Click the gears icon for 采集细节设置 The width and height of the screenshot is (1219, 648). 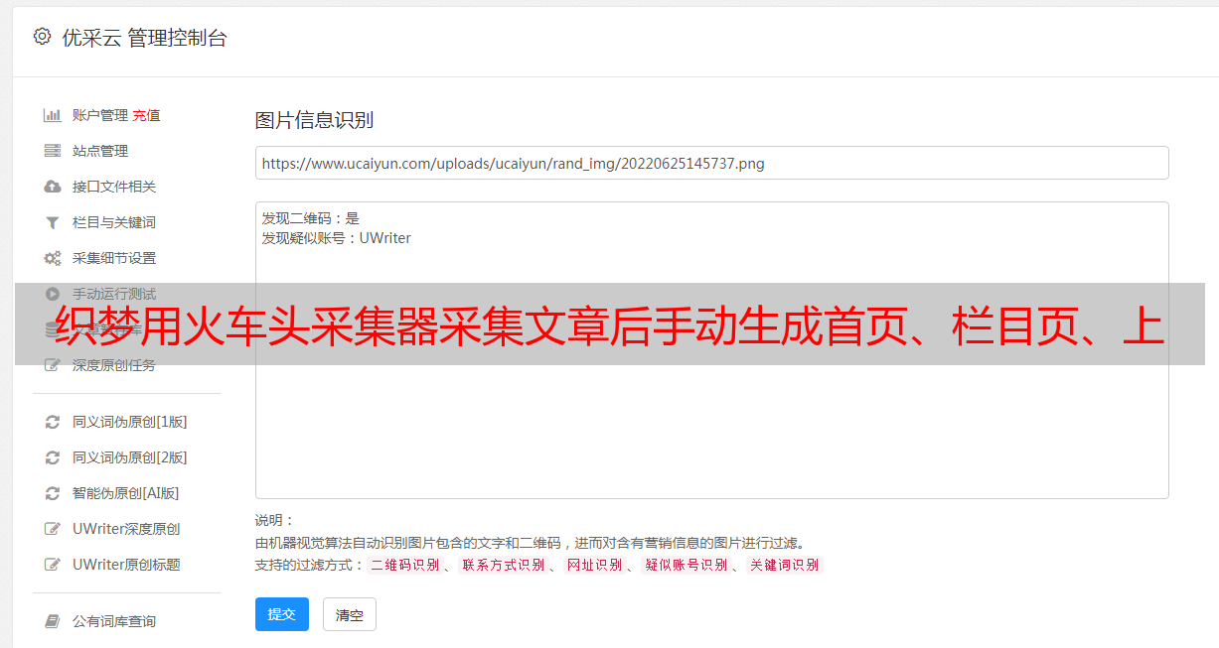pos(53,258)
